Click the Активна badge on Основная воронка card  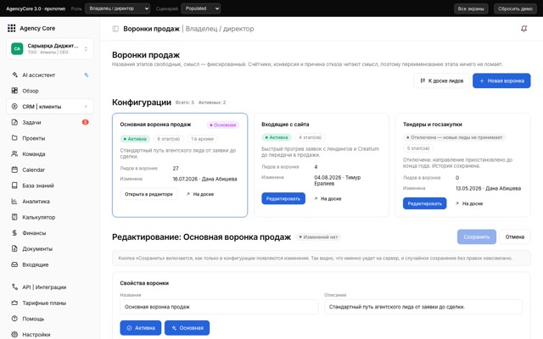(135, 139)
